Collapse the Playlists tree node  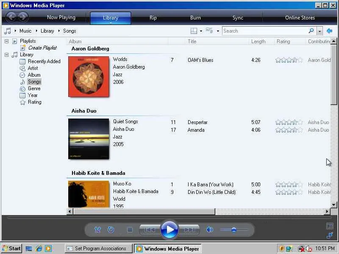tap(6, 41)
